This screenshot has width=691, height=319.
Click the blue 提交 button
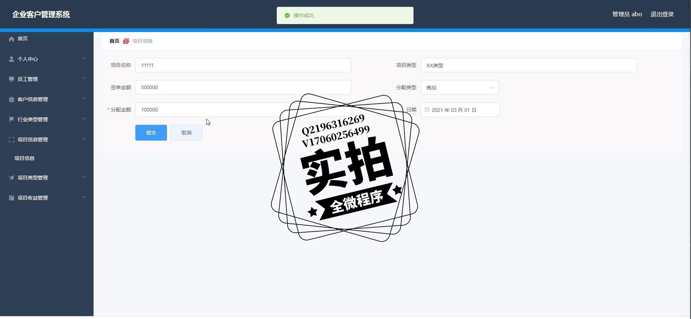pyautogui.click(x=151, y=133)
